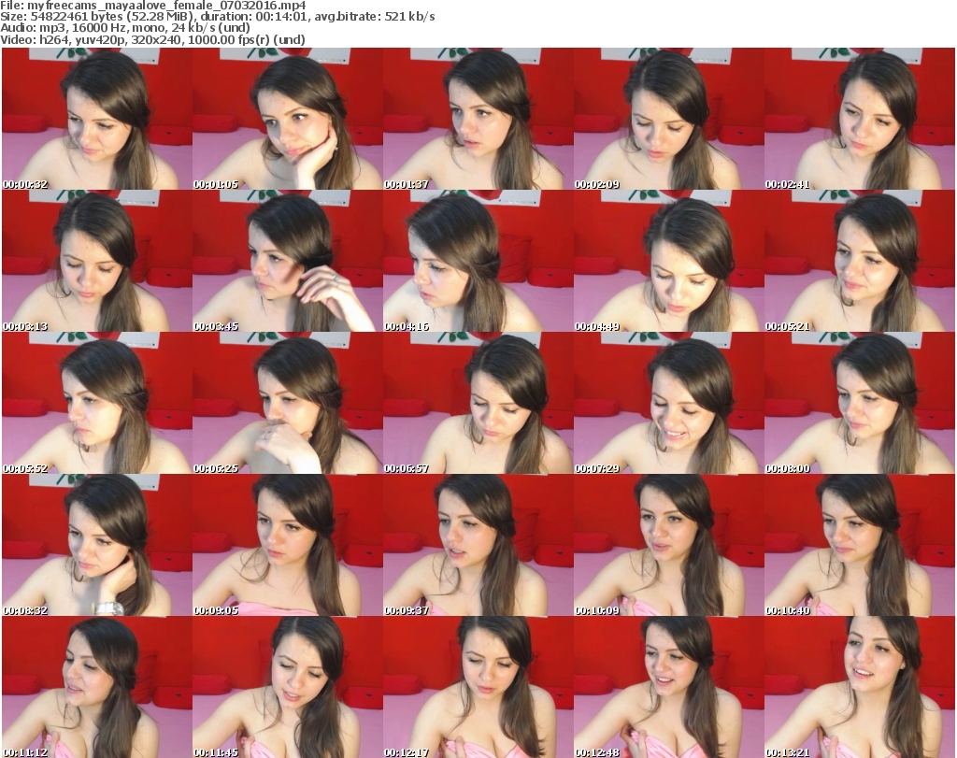Viewport: 957px width, 758px height.
Task: Open the thumbnail stamped 00:08:32
Action: click(97, 546)
